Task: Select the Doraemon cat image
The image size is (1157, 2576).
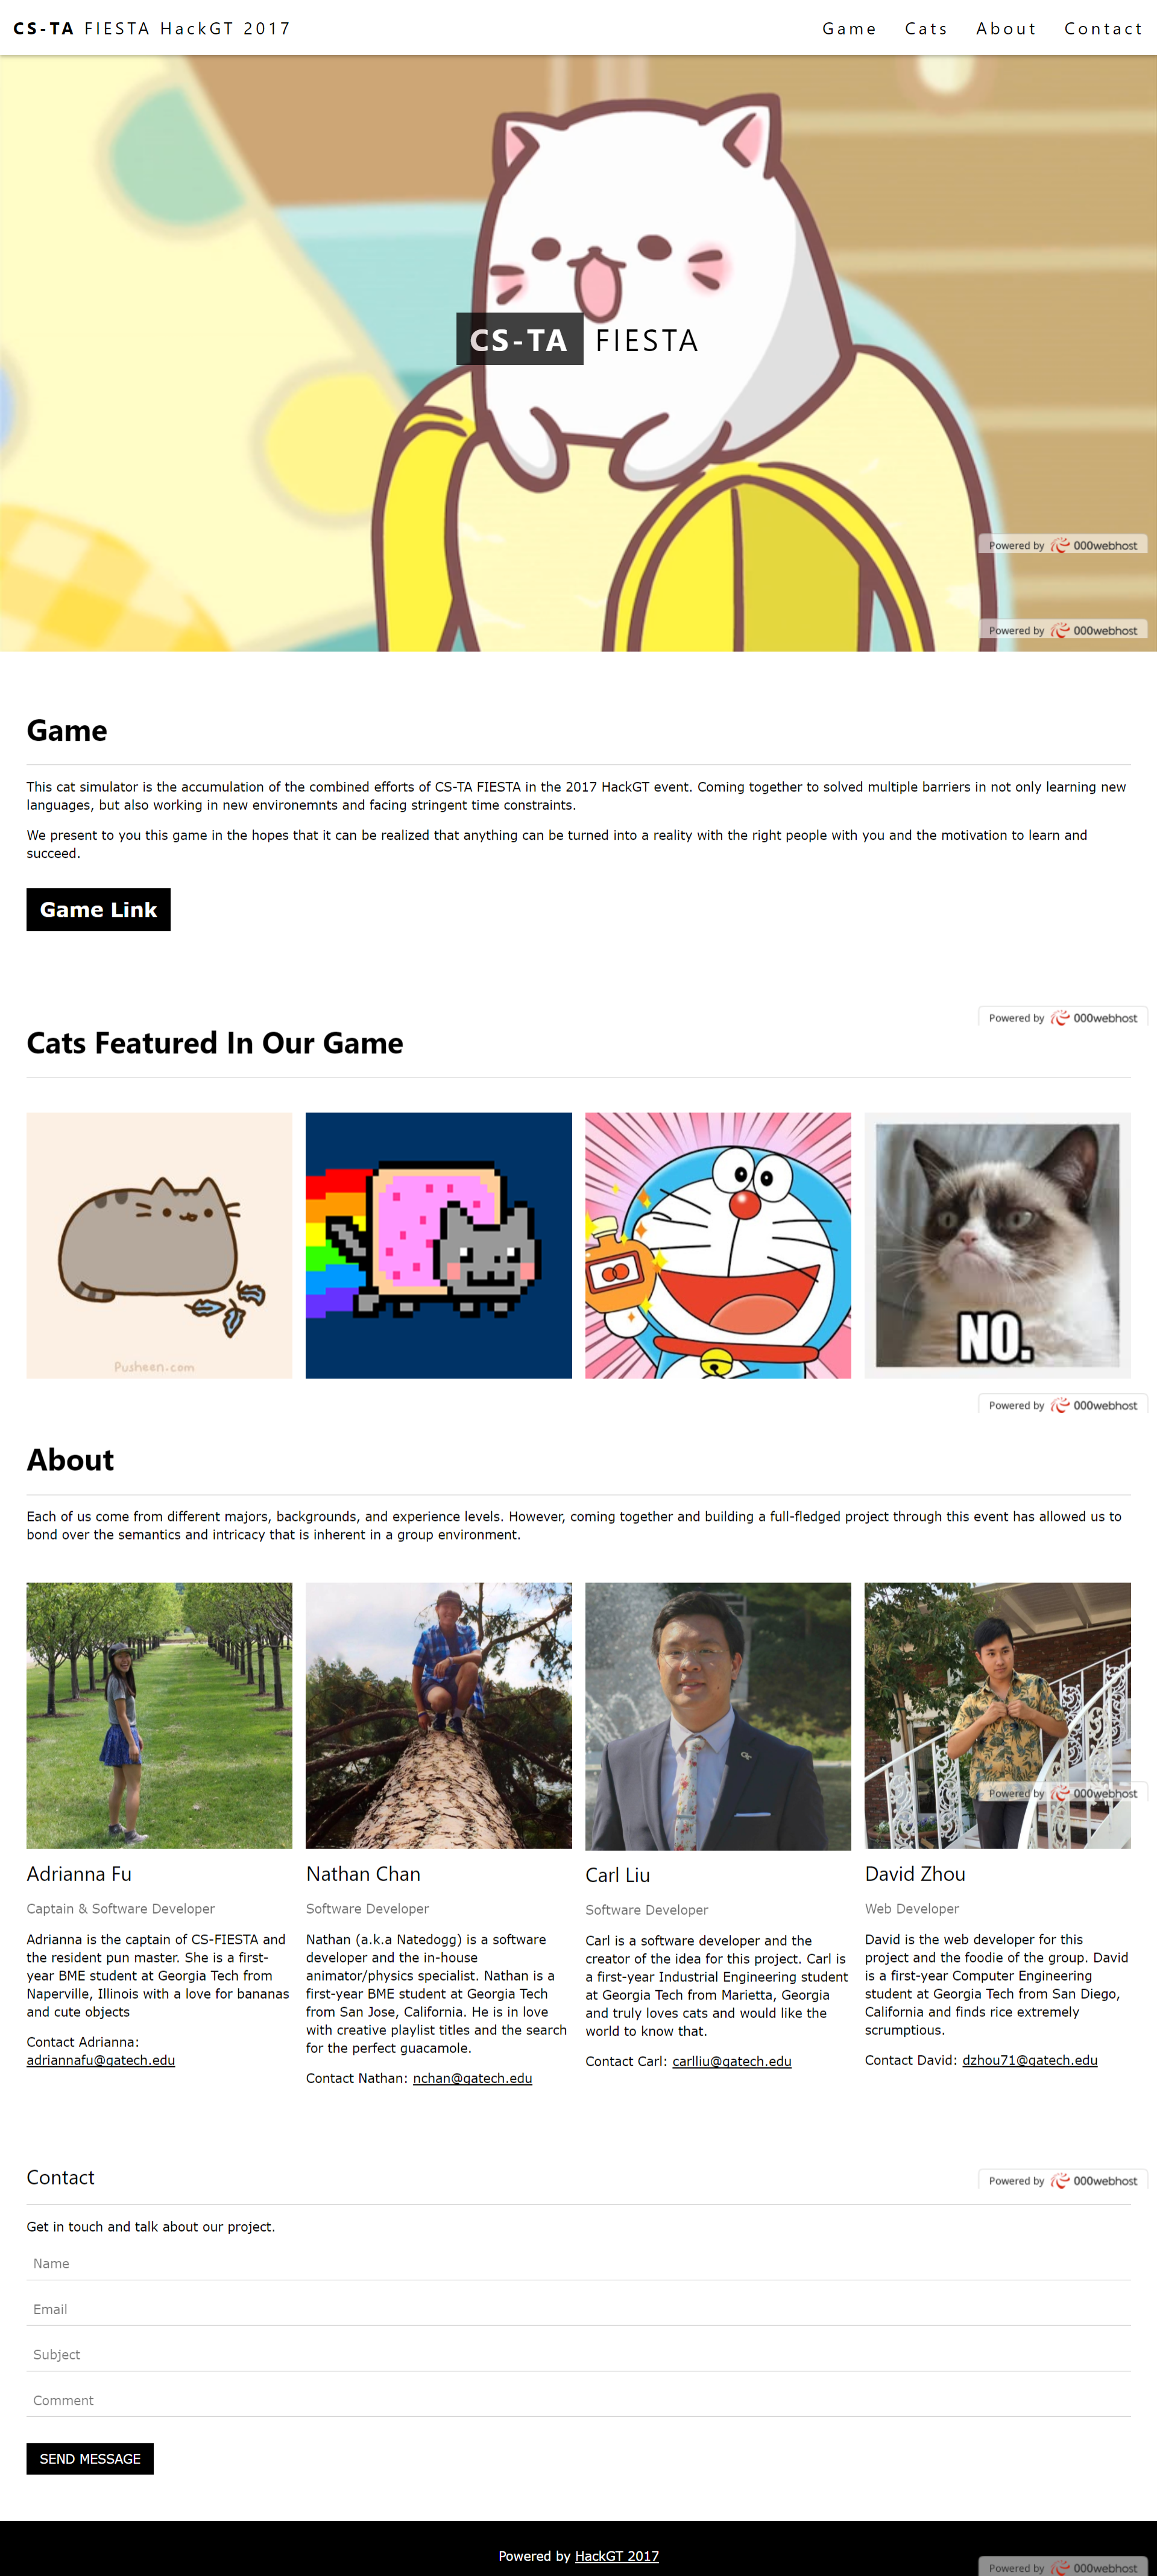Action: tap(719, 1245)
